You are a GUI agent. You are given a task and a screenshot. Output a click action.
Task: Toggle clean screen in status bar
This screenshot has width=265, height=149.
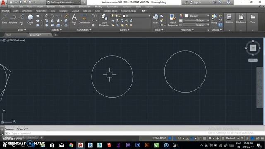258,138
